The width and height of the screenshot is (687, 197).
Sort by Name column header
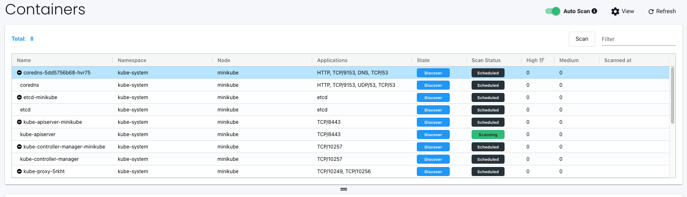(24, 60)
